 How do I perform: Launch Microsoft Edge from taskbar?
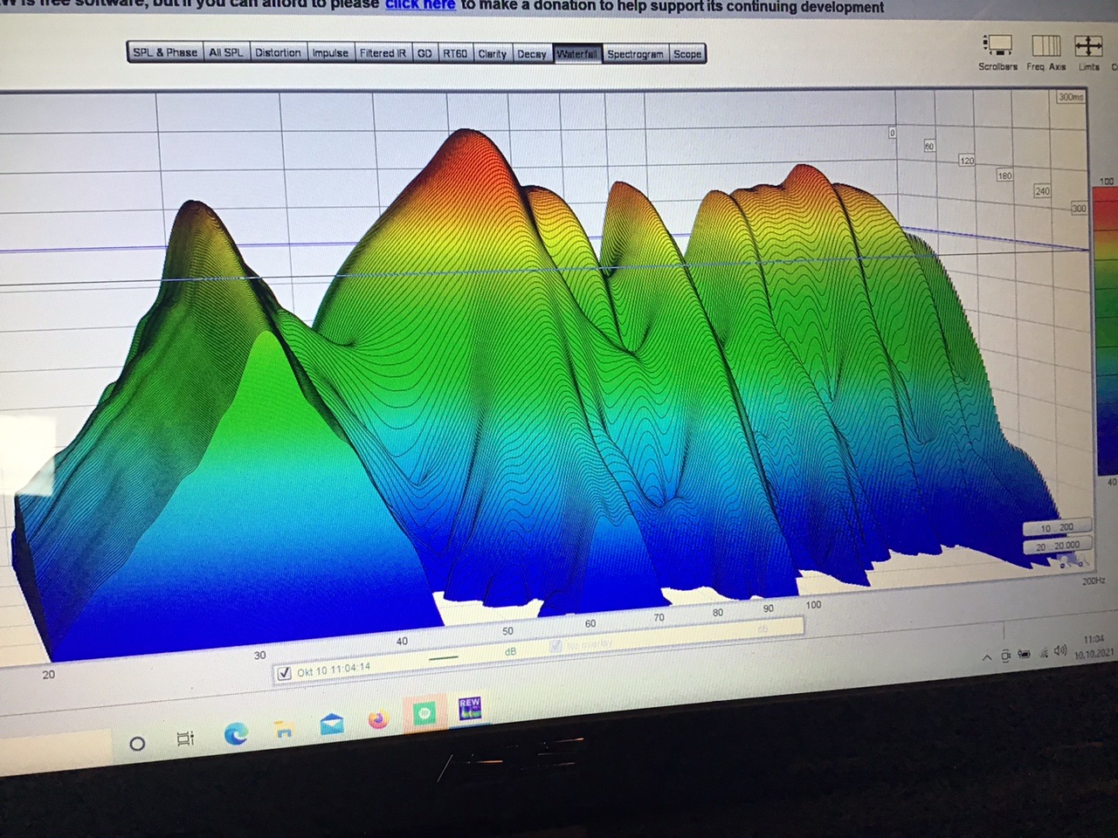(x=235, y=734)
